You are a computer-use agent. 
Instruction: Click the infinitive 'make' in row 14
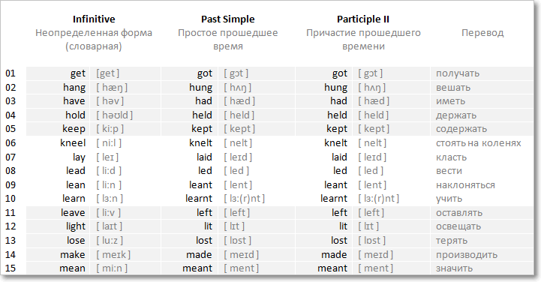73,255
